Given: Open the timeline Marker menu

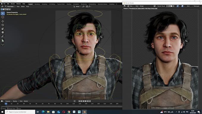Looking at the screenshot, I should coord(26,101).
